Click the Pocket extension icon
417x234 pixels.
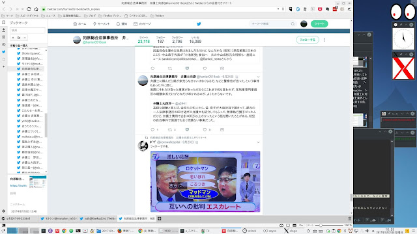[x=320, y=9]
